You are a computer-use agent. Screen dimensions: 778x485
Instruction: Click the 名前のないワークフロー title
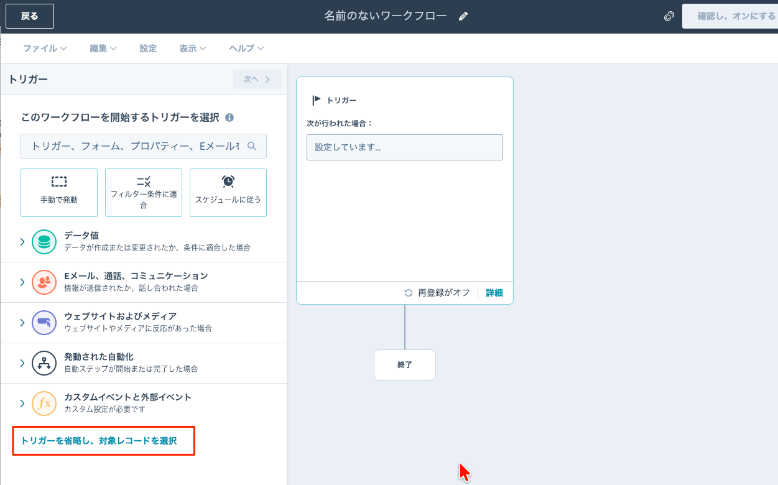coord(386,16)
